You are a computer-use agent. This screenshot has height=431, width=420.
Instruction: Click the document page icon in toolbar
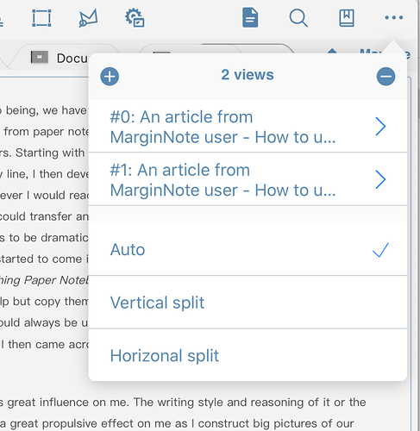[250, 18]
